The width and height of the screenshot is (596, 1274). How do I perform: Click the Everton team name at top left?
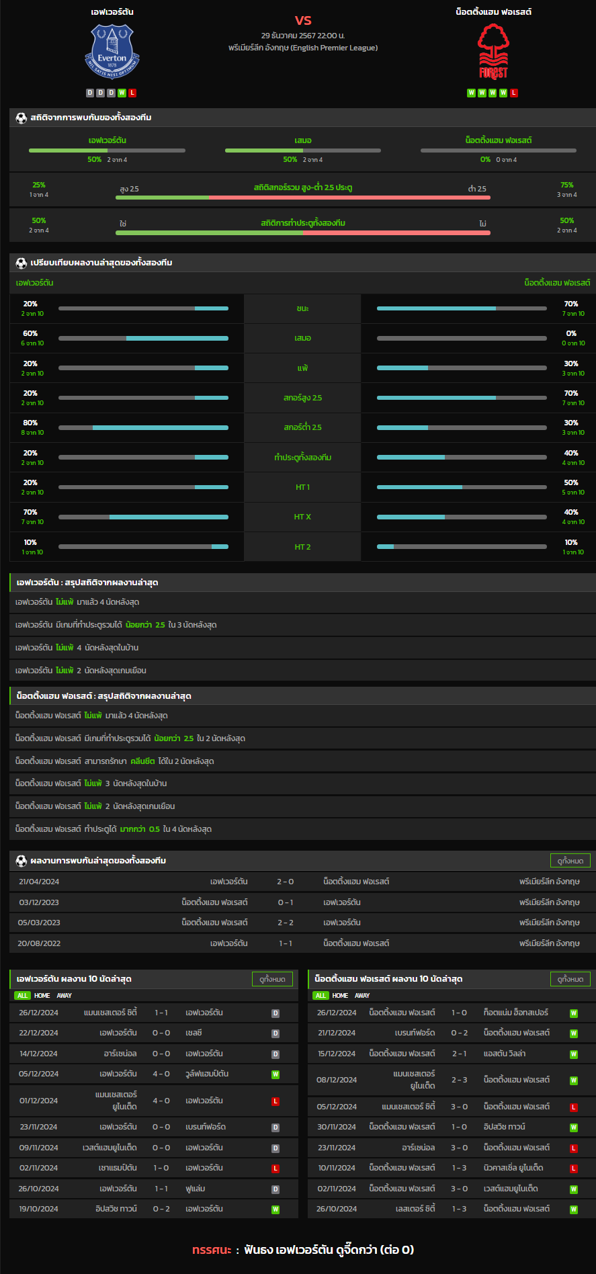pyautogui.click(x=112, y=12)
